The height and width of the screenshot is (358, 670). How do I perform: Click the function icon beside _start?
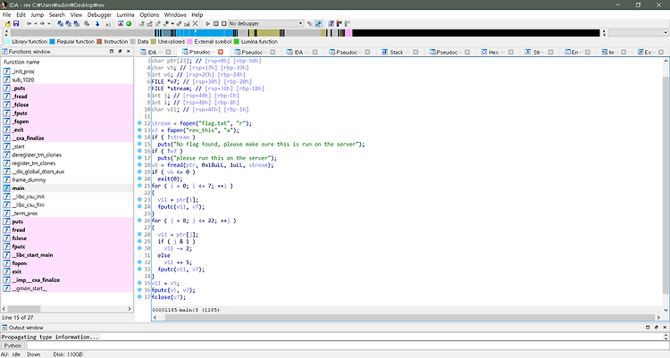click(7, 146)
